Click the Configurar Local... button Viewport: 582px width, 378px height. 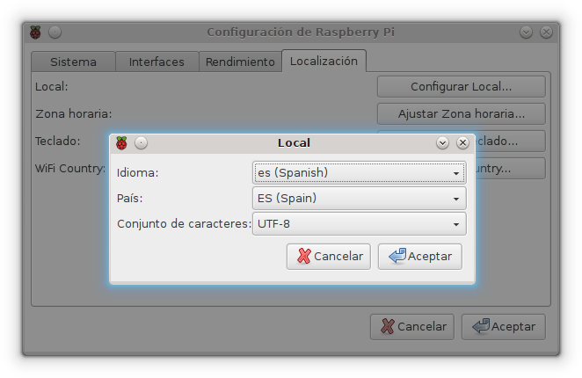461,86
